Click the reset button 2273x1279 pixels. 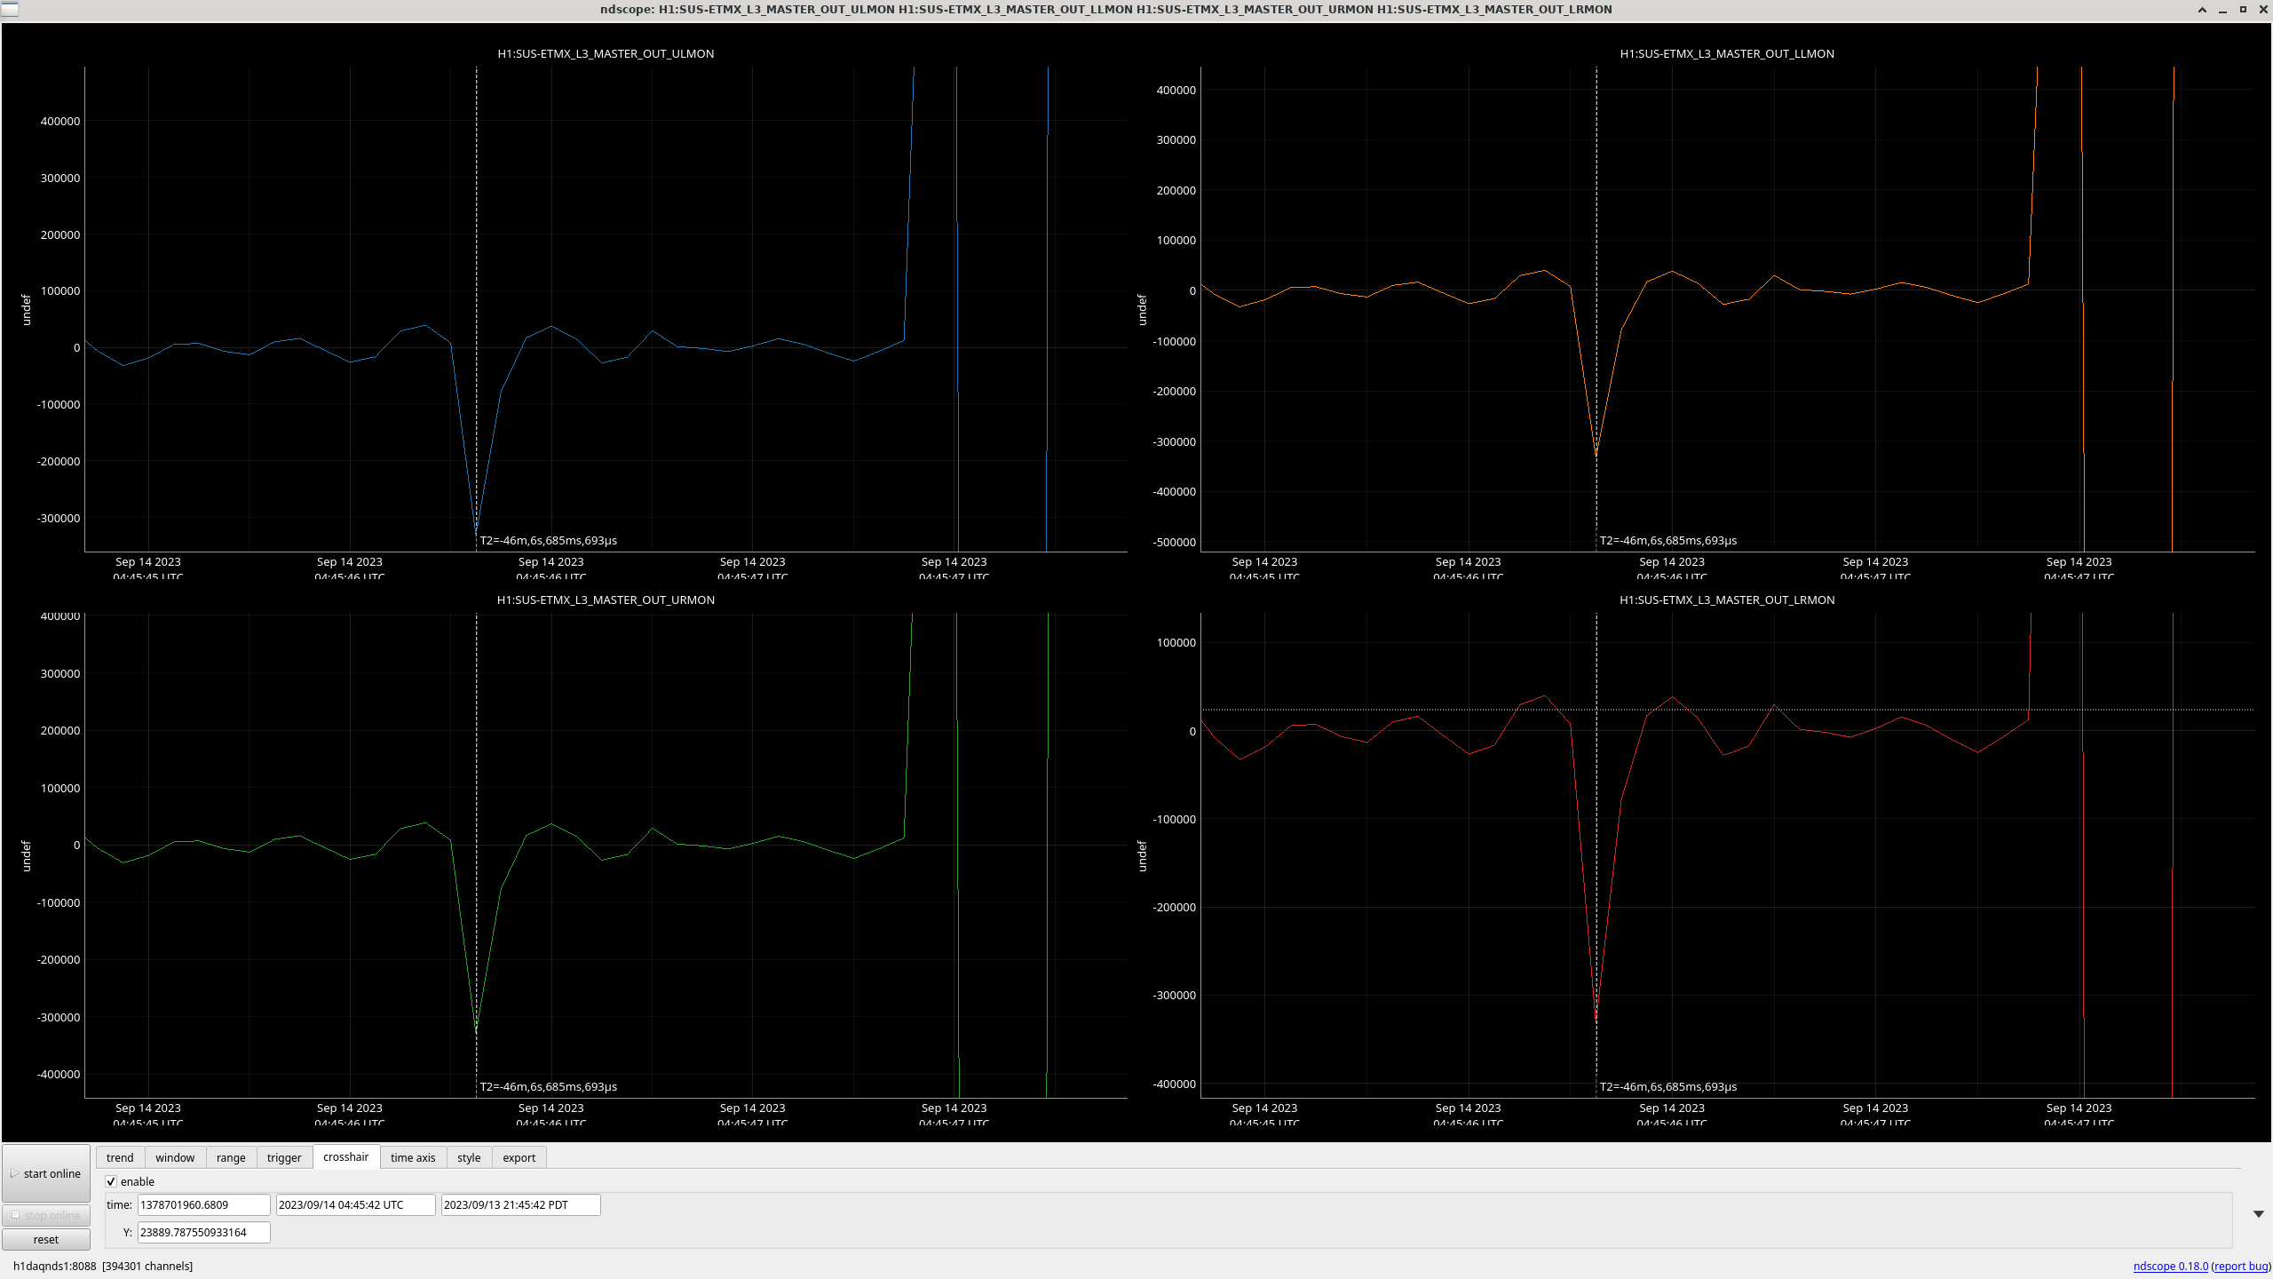[x=46, y=1239]
